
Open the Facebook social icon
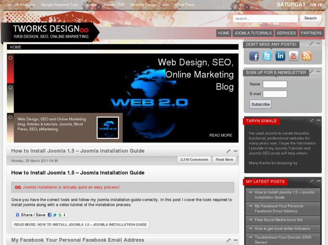tap(254, 56)
